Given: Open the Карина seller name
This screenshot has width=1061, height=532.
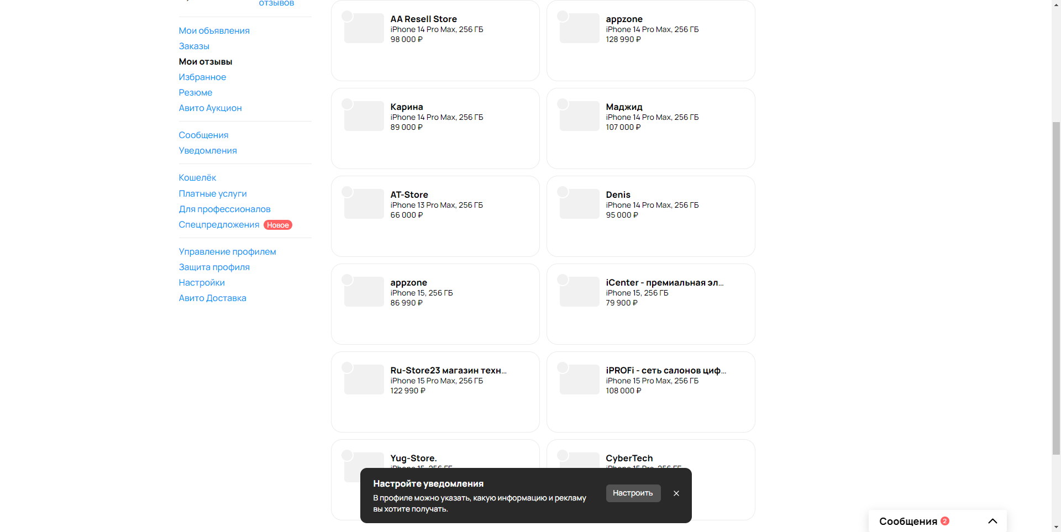Looking at the screenshot, I should [407, 107].
